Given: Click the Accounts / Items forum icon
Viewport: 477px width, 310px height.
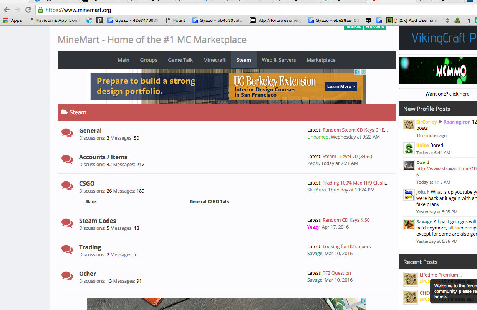Looking at the screenshot, I should click(x=67, y=160).
